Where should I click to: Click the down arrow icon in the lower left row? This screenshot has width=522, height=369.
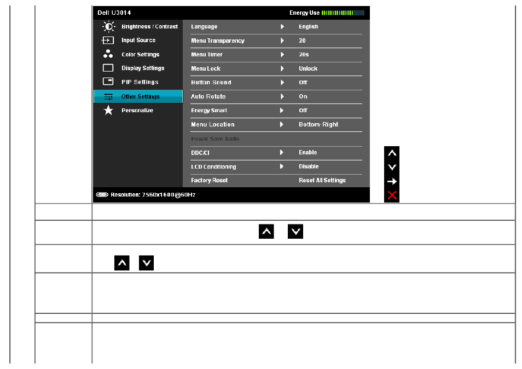pos(146,263)
